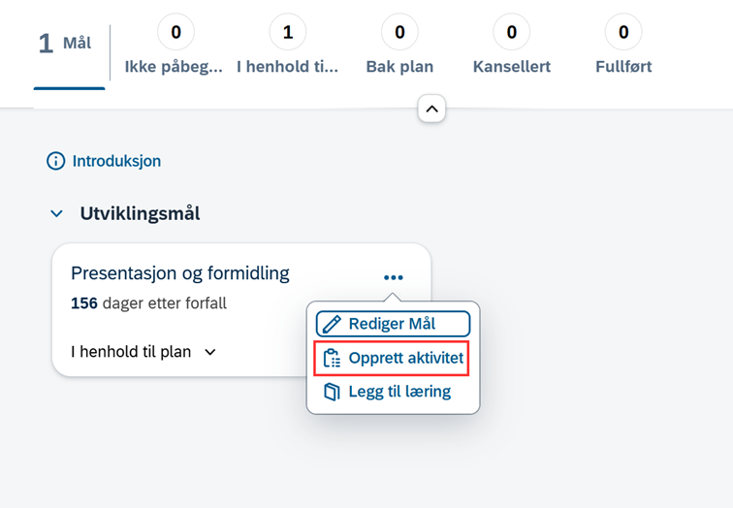Click the info icon beside Introduksjon
733x508 pixels.
[x=55, y=161]
